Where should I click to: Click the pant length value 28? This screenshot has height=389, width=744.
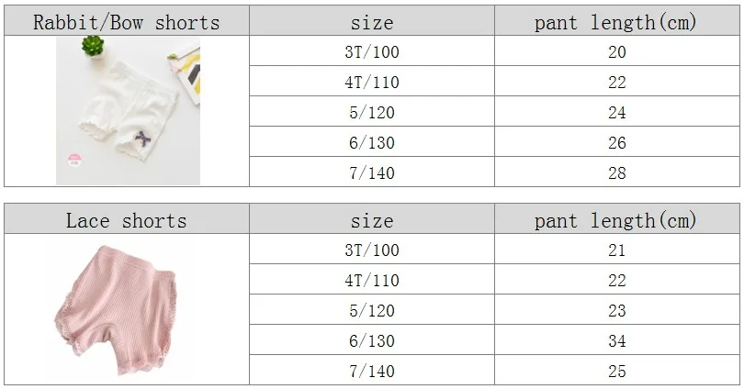pos(617,172)
